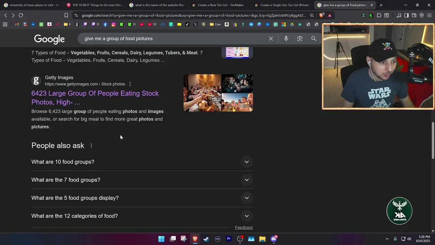The image size is (435, 245).
Task: Click the page vertical scrollbar
Action: pyautogui.click(x=433, y=140)
